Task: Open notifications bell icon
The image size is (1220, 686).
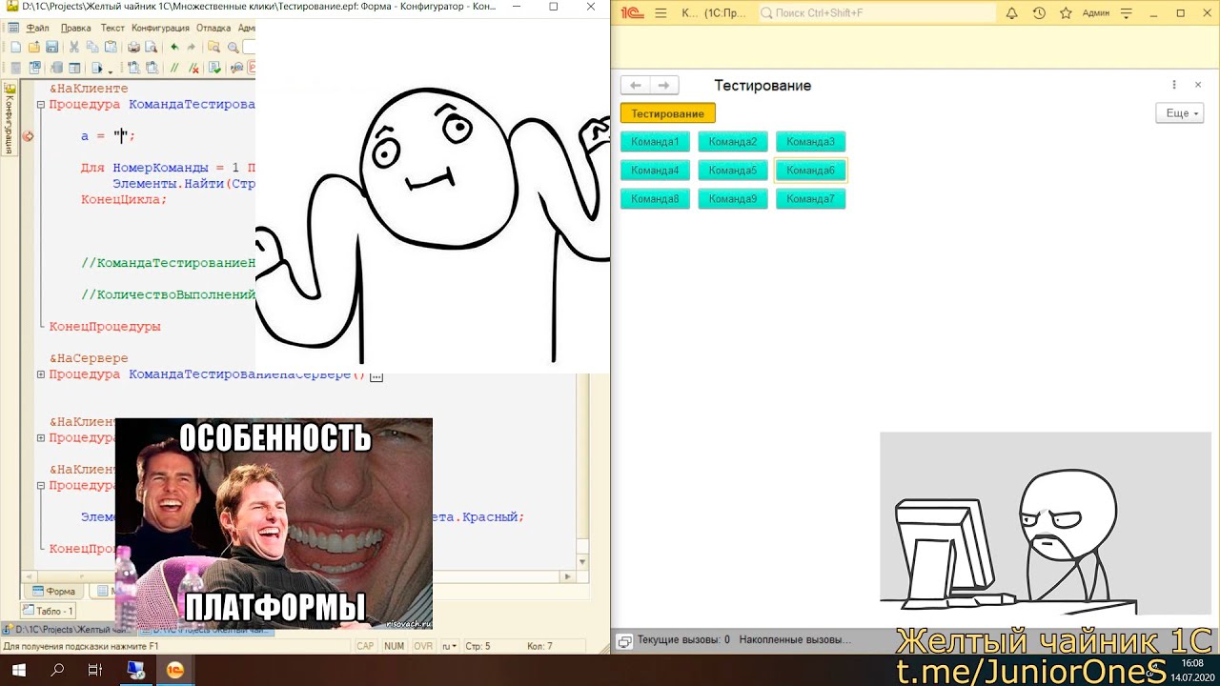Action: coord(1012,13)
